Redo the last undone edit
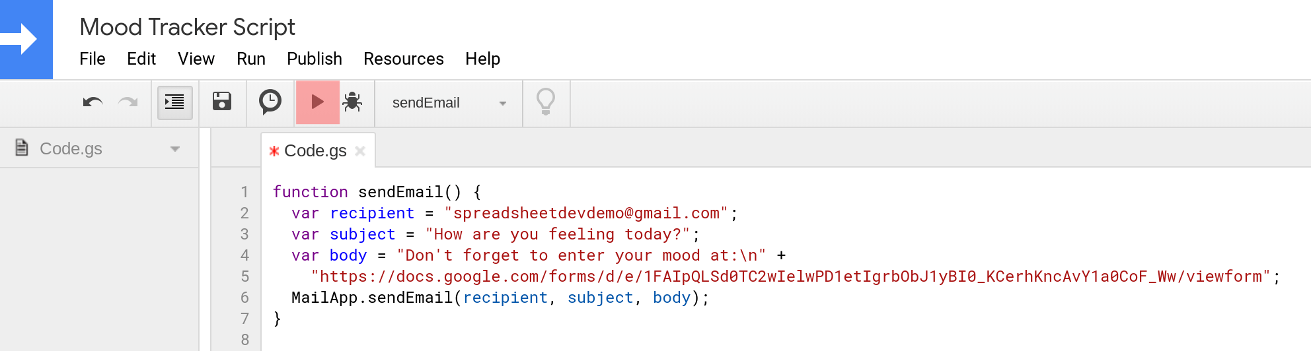This screenshot has height=351, width=1311. (x=128, y=102)
